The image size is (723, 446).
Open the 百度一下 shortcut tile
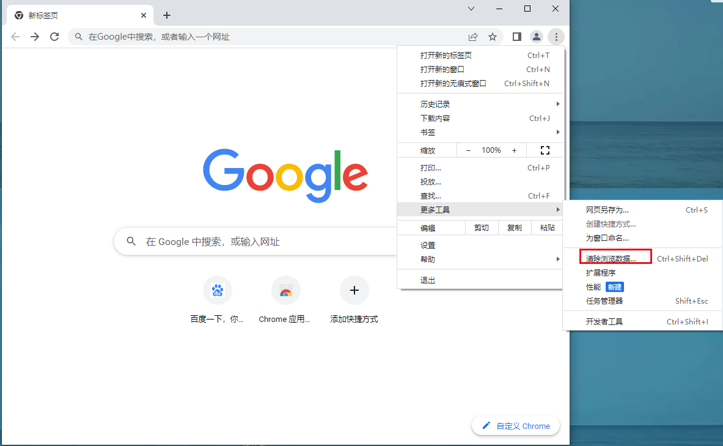[217, 299]
